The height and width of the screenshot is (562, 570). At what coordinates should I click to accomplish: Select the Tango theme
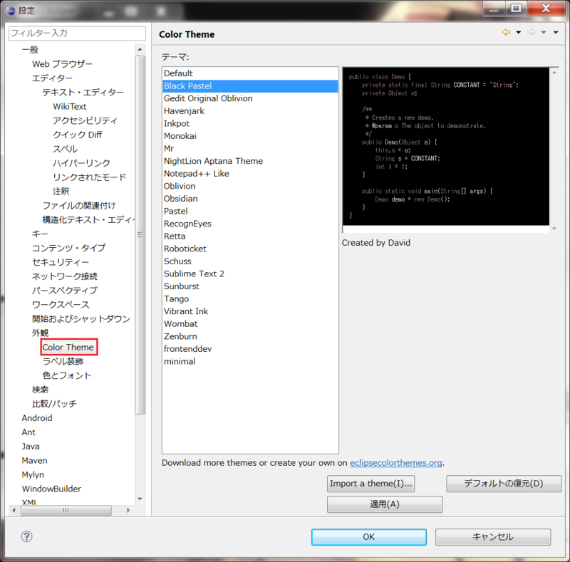[250, 299]
